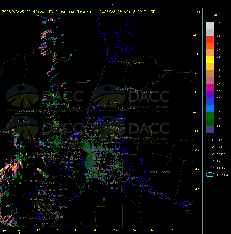The width and height of the screenshot is (231, 234).
Task: Click the '-40' tick on bottom km axis
Action: point(18,230)
